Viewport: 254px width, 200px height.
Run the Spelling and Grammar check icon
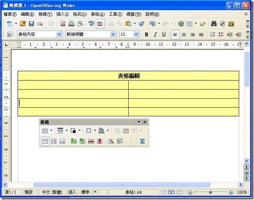pyautogui.click(x=92, y=24)
